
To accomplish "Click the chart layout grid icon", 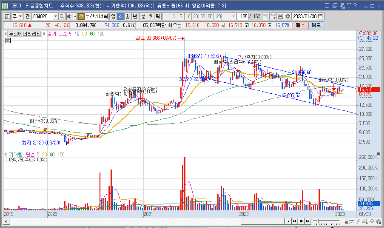I will click(x=345, y=221).
